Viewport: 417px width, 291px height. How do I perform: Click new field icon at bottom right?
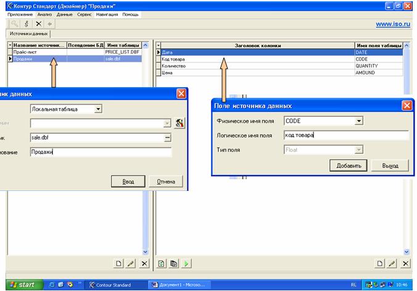coord(380,263)
